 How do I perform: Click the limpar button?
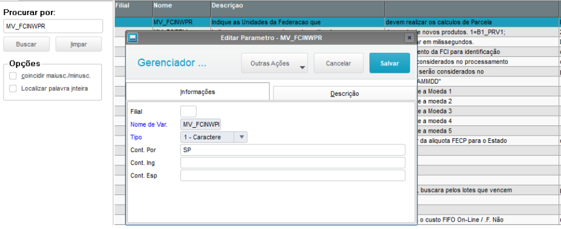[x=79, y=45]
